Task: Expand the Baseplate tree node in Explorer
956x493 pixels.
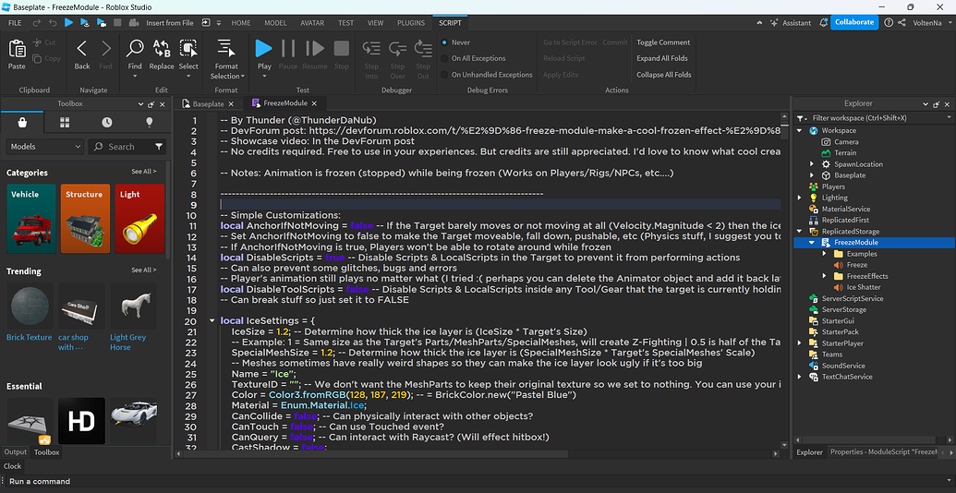Action: 812,174
